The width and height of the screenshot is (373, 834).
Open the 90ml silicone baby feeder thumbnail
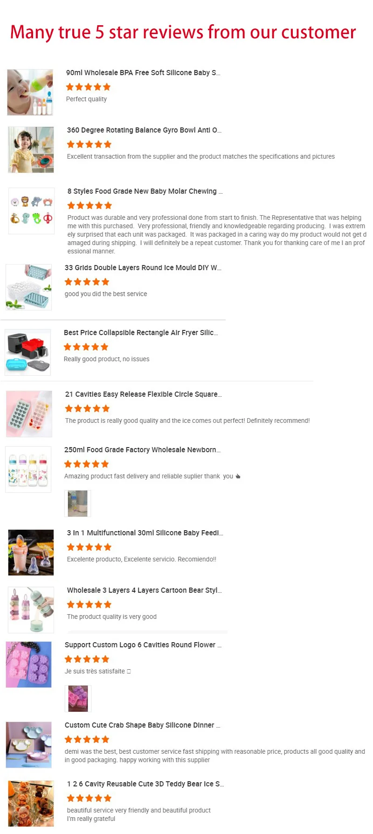(x=30, y=92)
